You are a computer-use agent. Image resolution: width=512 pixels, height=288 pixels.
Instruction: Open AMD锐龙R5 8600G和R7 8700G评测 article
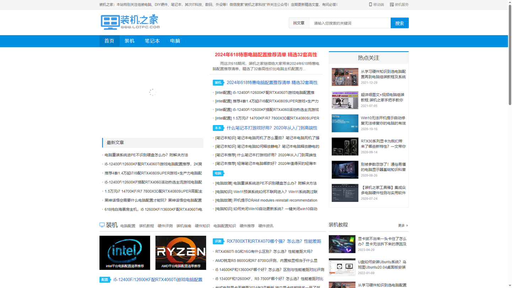(266, 261)
